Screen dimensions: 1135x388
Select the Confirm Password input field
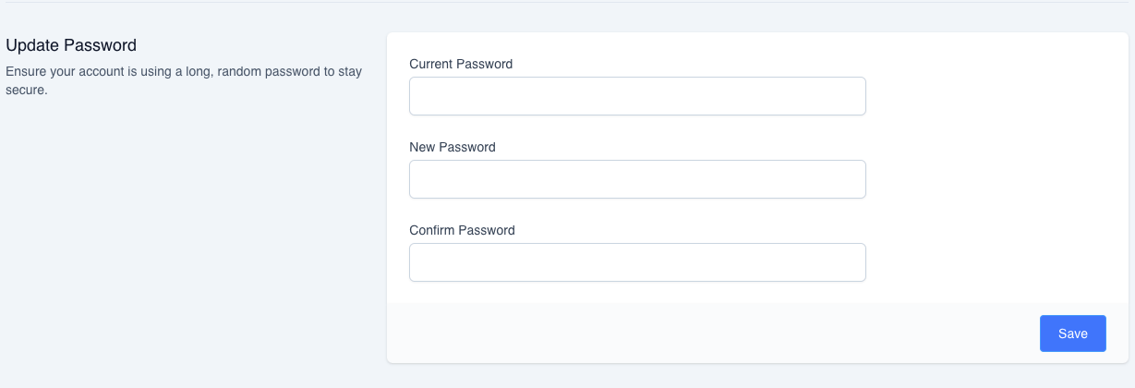pos(637,262)
